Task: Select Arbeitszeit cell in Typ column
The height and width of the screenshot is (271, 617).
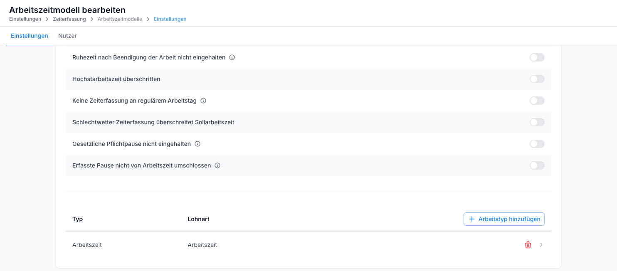Action: click(87, 245)
